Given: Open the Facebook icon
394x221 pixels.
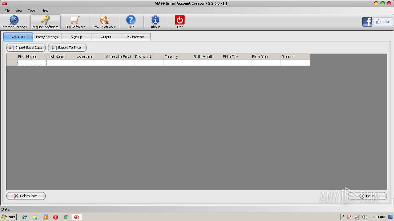Looking at the screenshot, I should (367, 22).
